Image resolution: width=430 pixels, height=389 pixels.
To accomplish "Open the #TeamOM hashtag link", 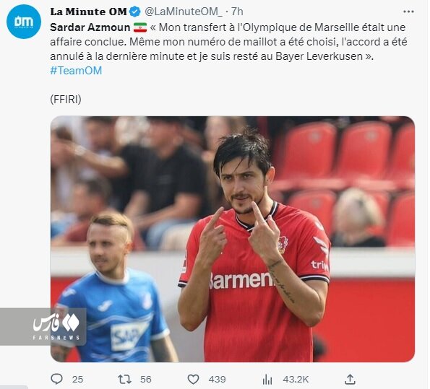I will tap(76, 71).
